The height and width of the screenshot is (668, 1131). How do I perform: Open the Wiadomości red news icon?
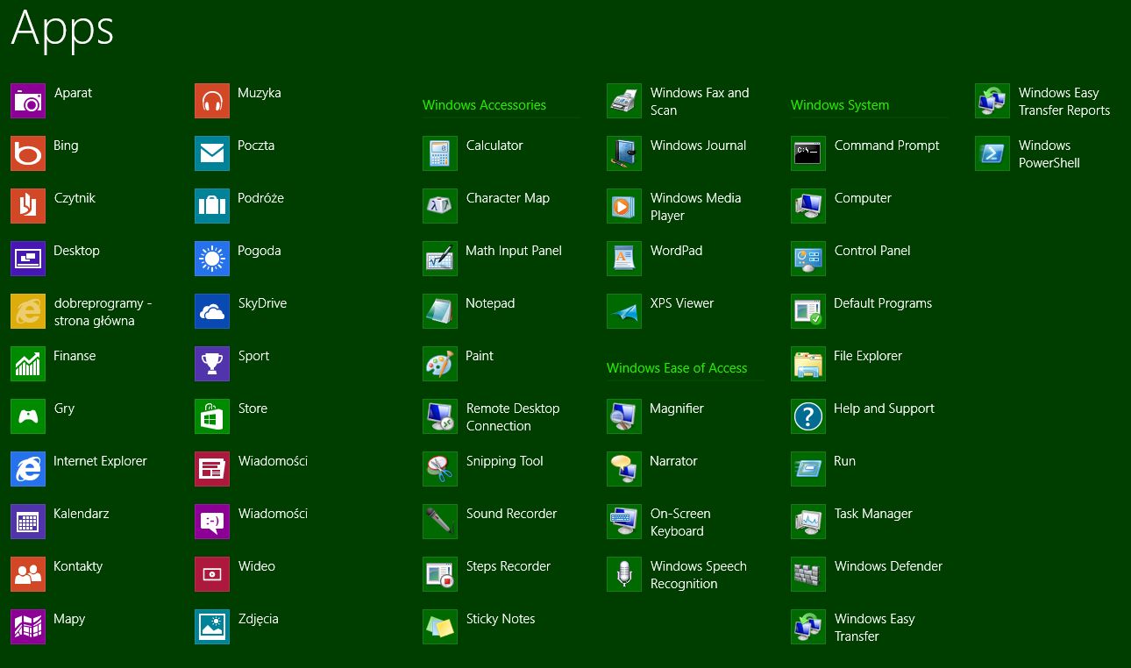(212, 469)
